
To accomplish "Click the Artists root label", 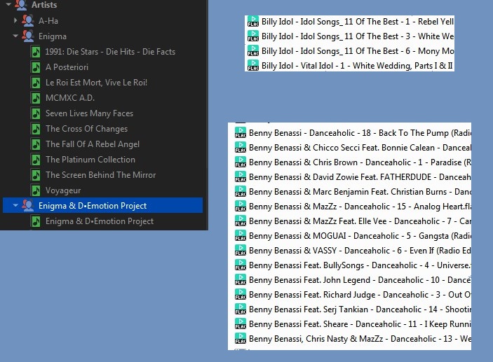I will pyautogui.click(x=44, y=5).
